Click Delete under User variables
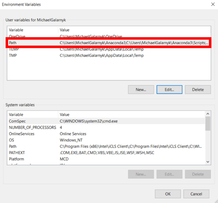The width and height of the screenshot is (218, 203). (198, 90)
